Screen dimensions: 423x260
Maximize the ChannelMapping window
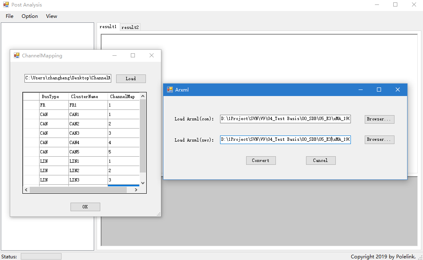[x=133, y=55]
